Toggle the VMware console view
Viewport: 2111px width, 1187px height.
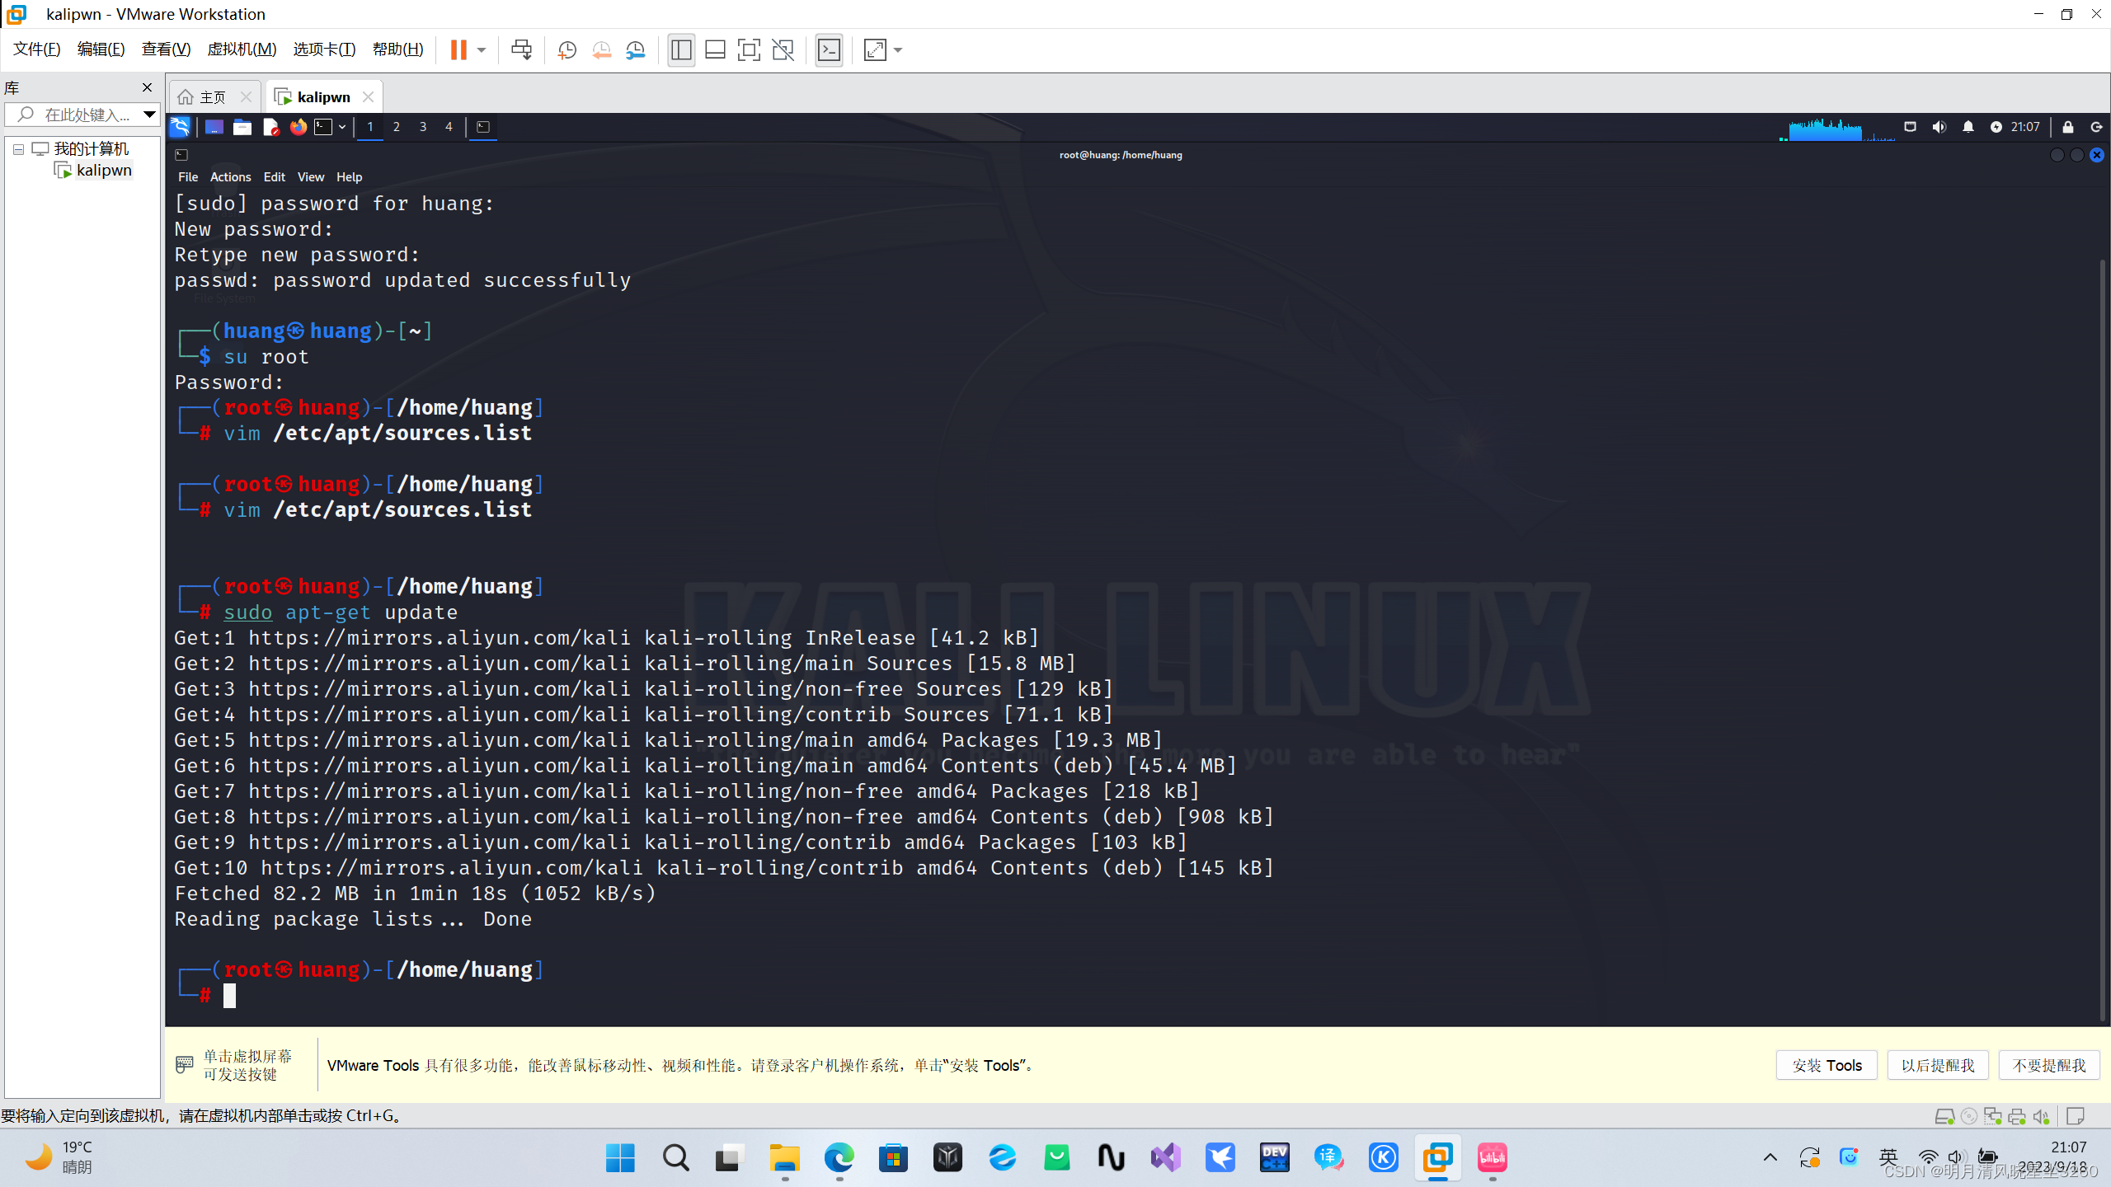[x=829, y=50]
